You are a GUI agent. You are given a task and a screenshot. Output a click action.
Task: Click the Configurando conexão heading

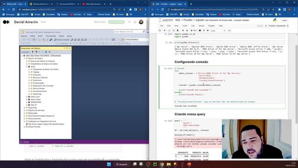(191, 62)
